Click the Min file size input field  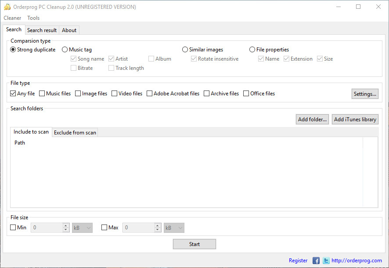click(47, 228)
